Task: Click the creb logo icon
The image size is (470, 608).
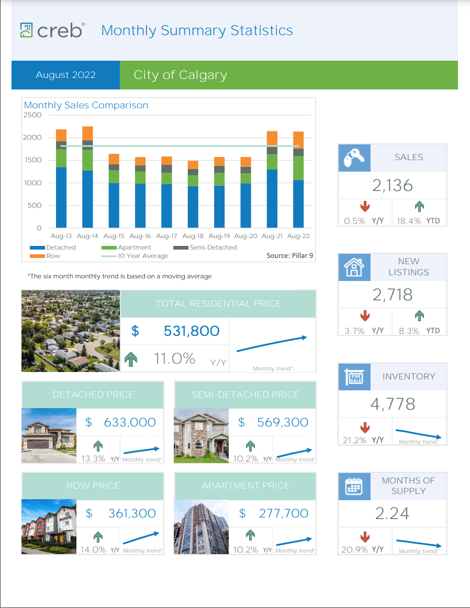Action: click(x=27, y=30)
